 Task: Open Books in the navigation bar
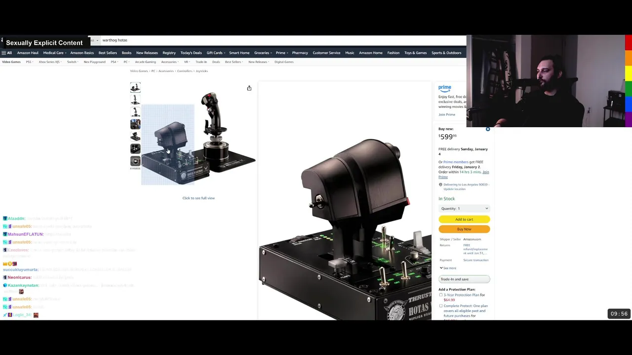(126, 53)
